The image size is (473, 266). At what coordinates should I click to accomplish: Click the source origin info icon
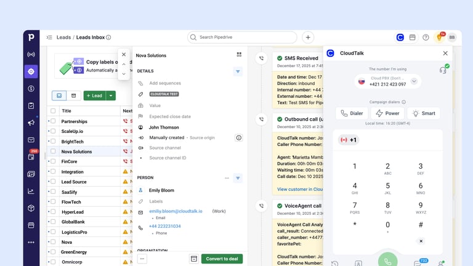coord(238,138)
